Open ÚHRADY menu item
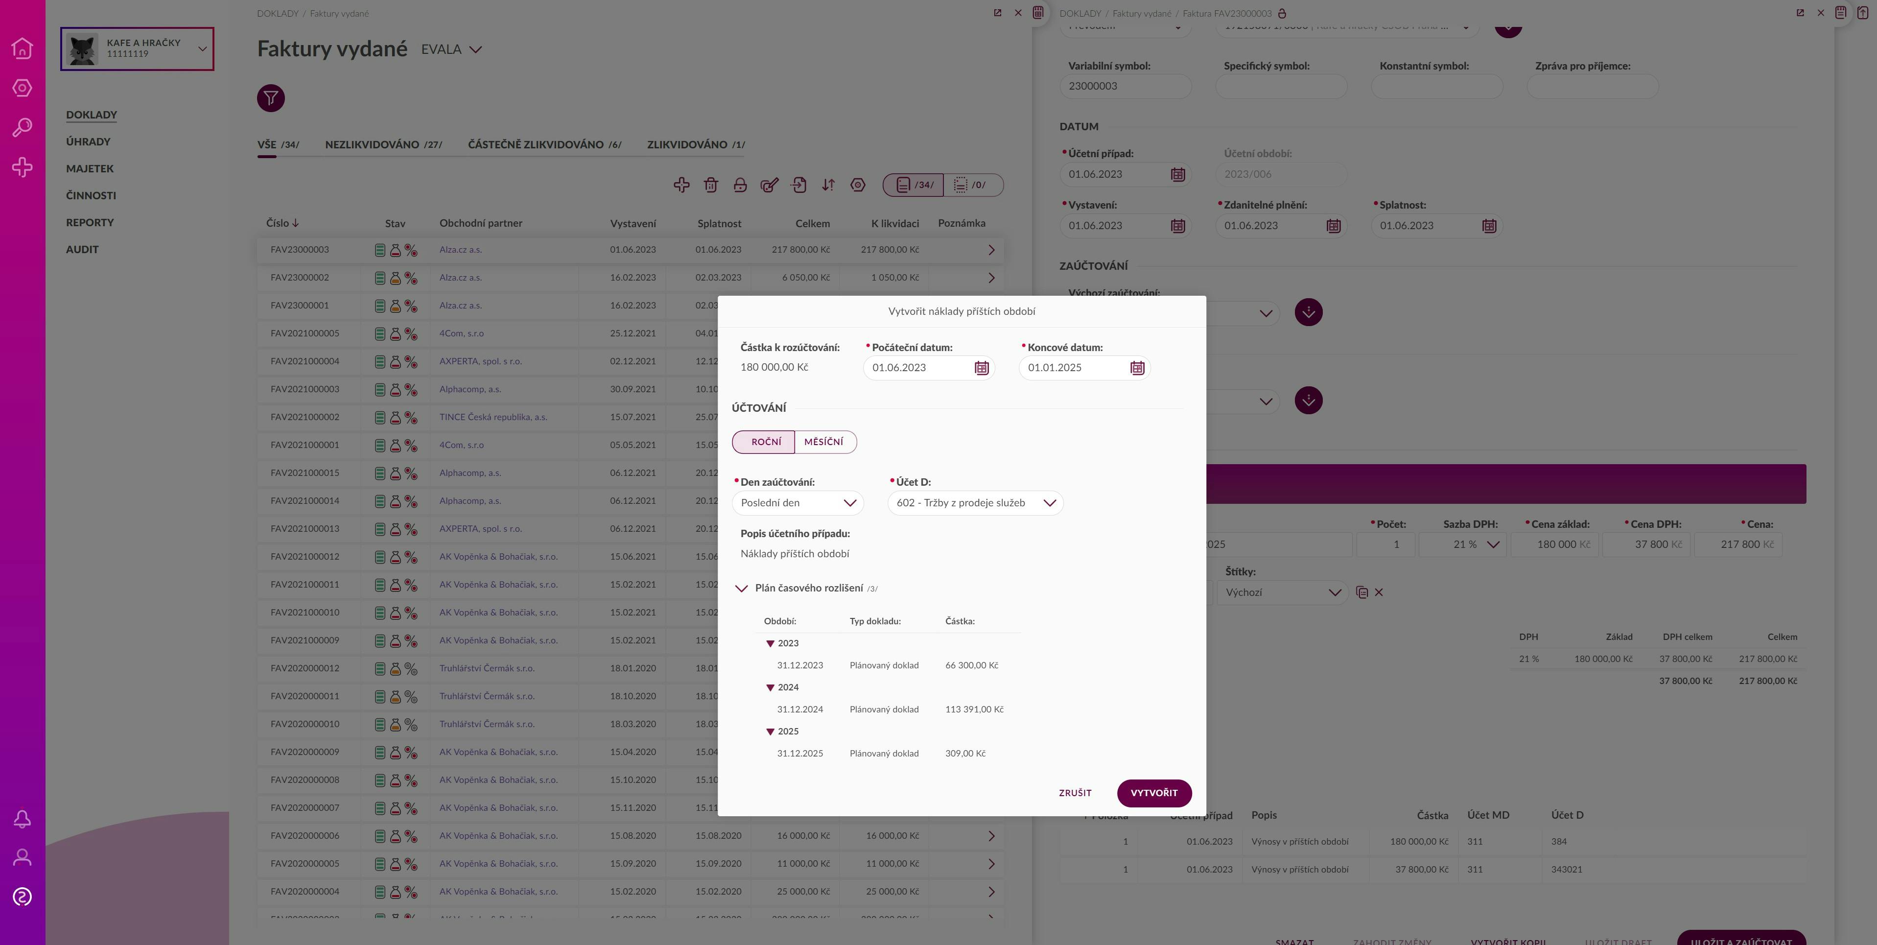Image resolution: width=1877 pixels, height=945 pixels. tap(88, 142)
